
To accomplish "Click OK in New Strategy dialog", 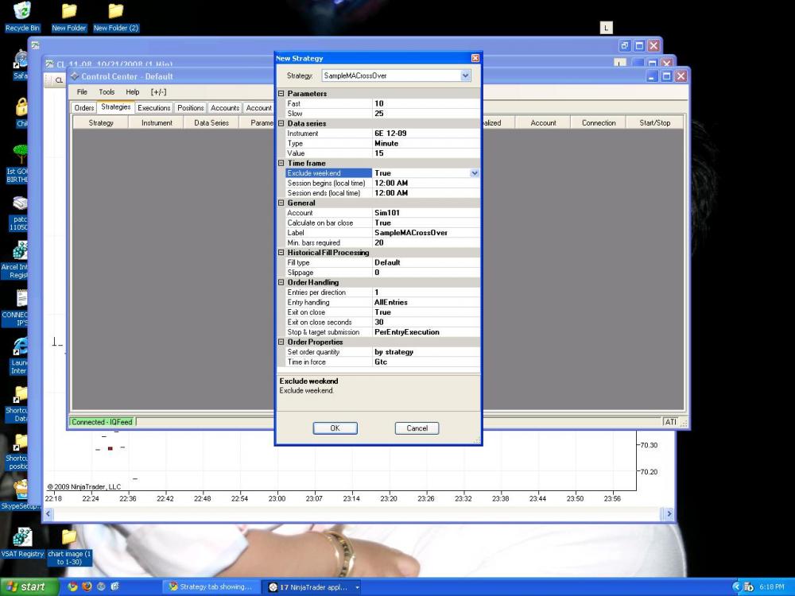I will point(335,428).
